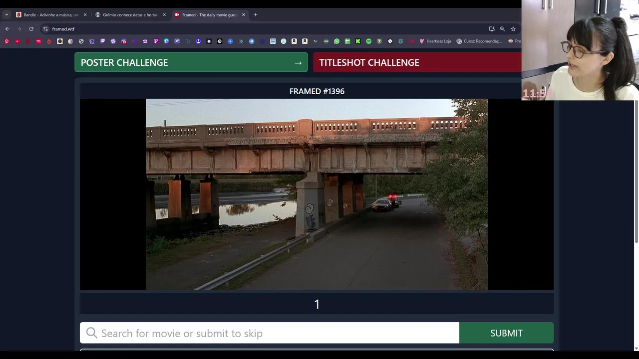This screenshot has height=359, width=639.
Task: Switch to the Grêmio conhece datas tab
Action: [x=130, y=15]
